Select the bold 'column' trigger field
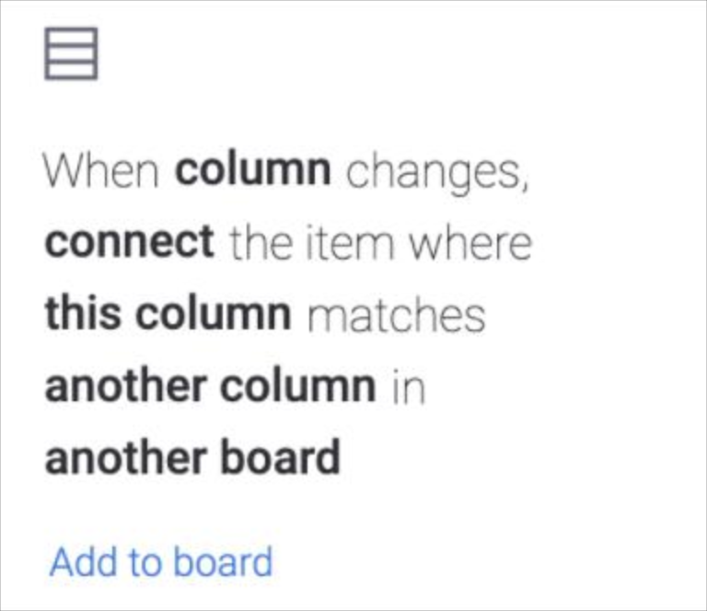 point(252,170)
